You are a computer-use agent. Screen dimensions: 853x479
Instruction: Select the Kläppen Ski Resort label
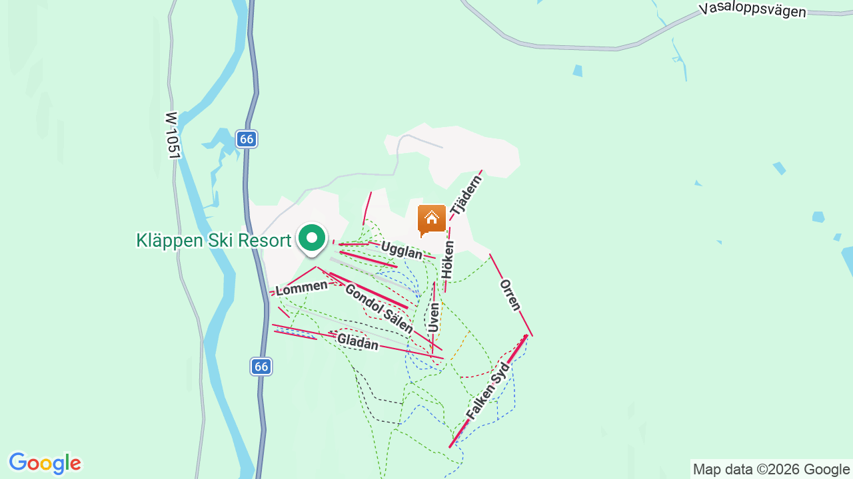click(x=214, y=240)
